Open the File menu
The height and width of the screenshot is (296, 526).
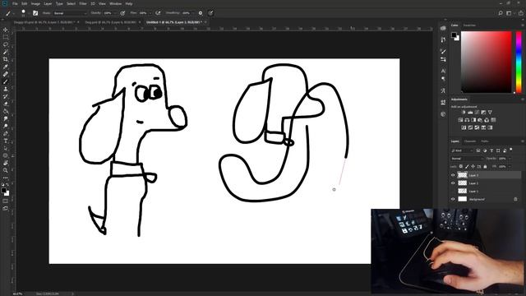15,3
